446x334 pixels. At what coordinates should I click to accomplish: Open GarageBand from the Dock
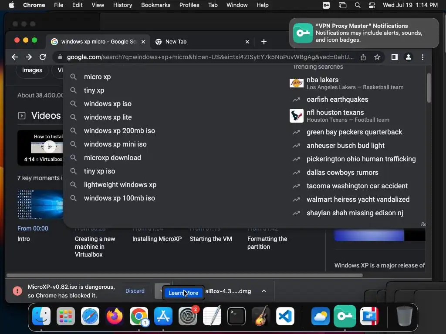[261, 316]
